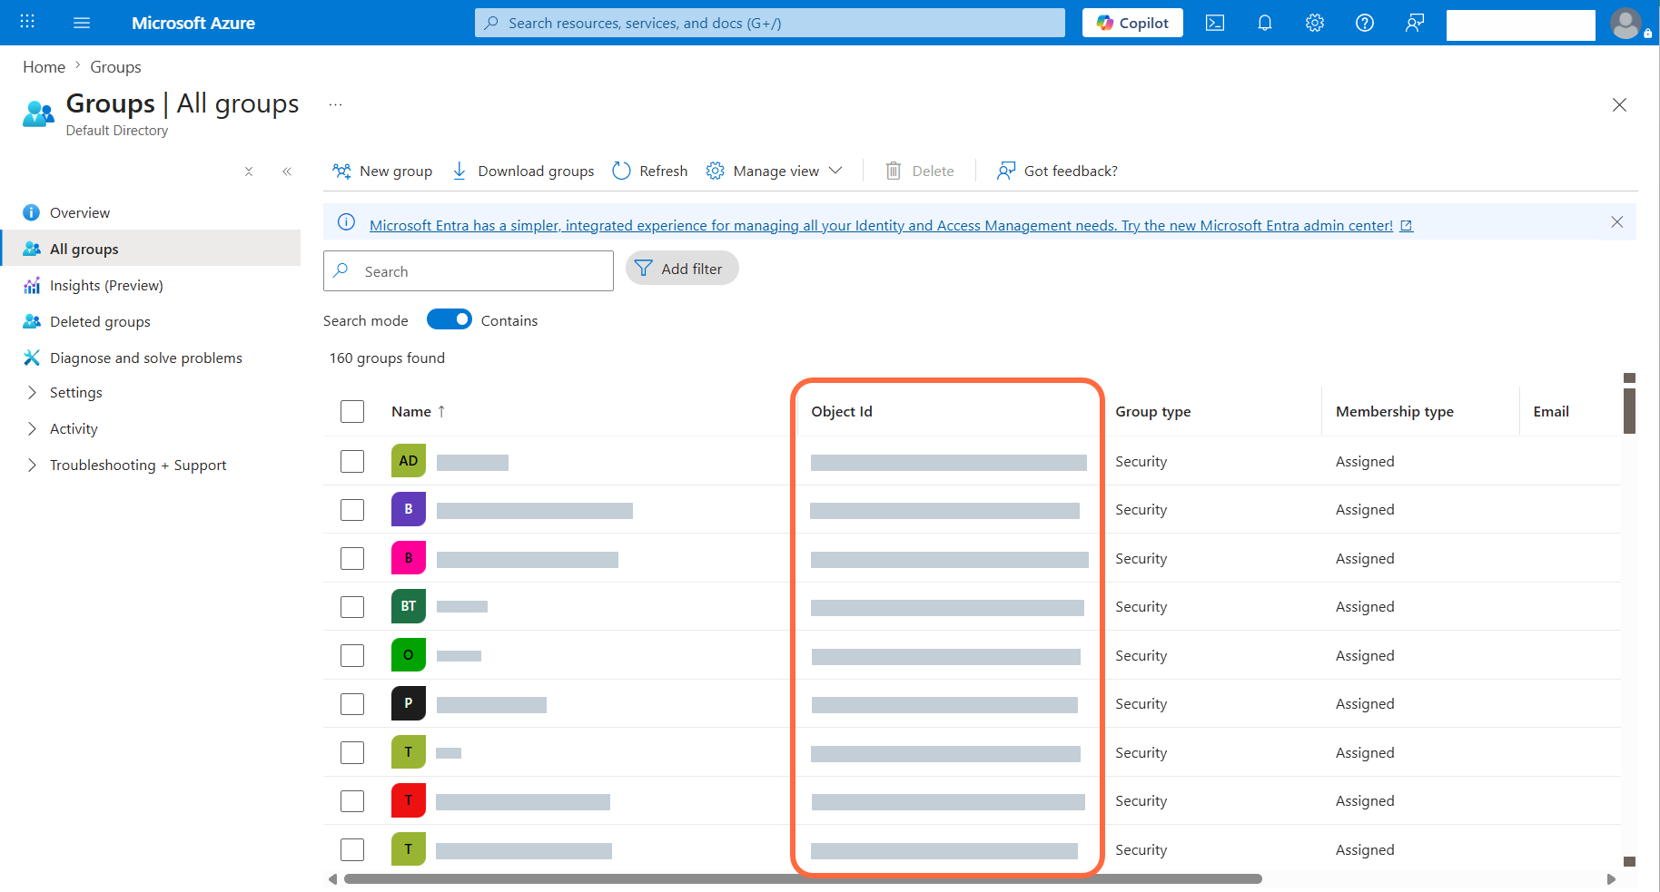Click the green O group avatar

point(409,655)
